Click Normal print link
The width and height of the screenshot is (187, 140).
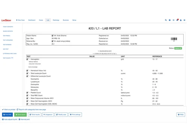click(24, 119)
